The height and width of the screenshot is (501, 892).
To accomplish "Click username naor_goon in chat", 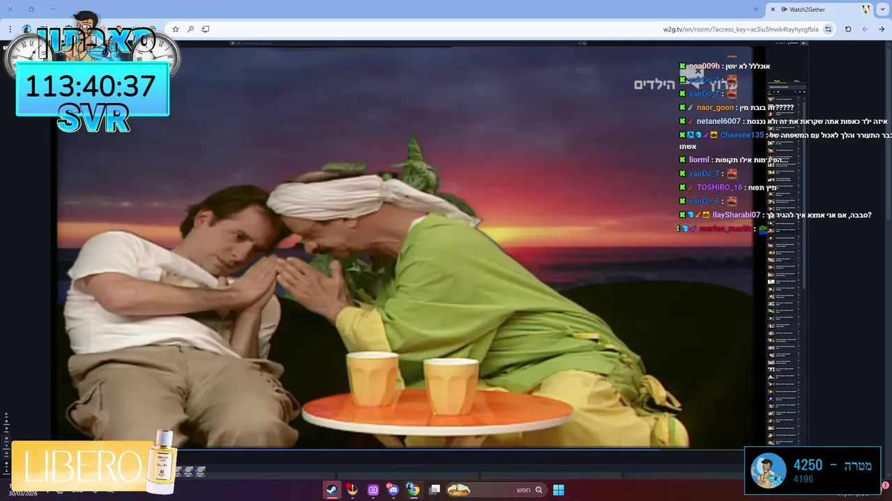I will (x=715, y=108).
